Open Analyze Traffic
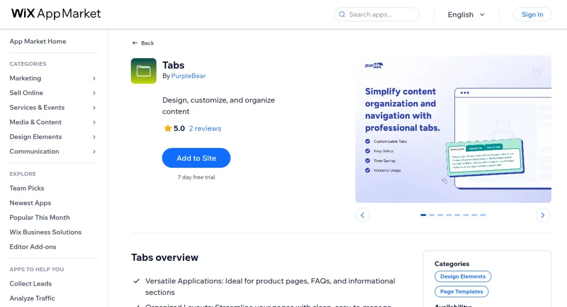567x307 pixels. (x=32, y=298)
